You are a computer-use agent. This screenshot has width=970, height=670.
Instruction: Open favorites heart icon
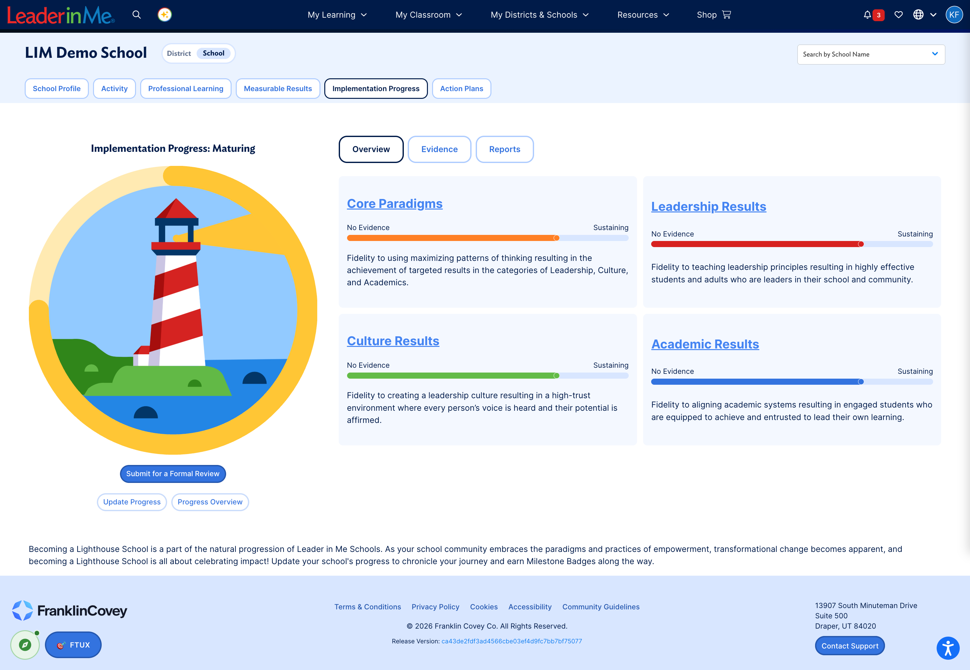point(898,15)
